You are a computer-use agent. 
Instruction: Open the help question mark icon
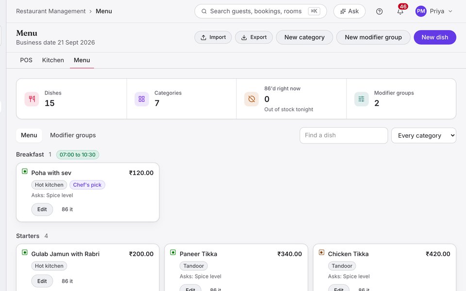coord(379,11)
